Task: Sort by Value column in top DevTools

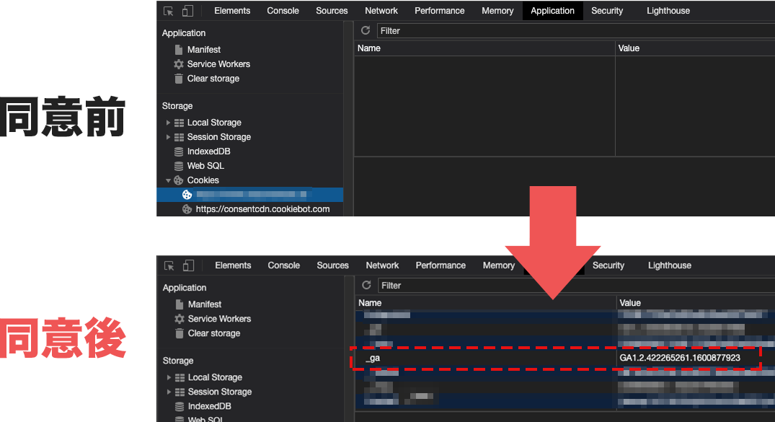Action: (695, 48)
